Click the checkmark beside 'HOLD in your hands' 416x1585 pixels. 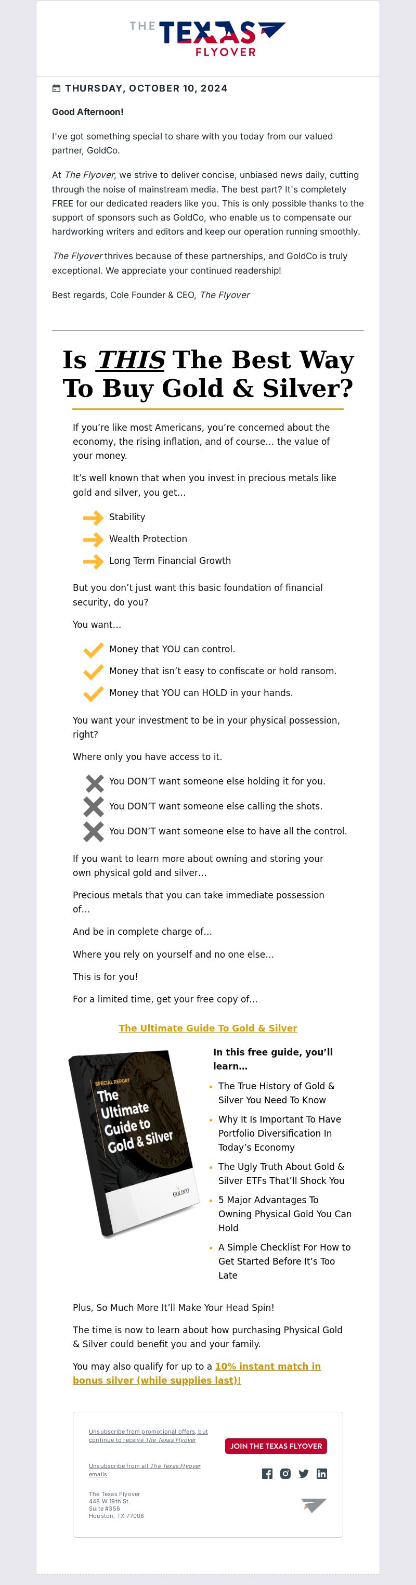point(93,693)
